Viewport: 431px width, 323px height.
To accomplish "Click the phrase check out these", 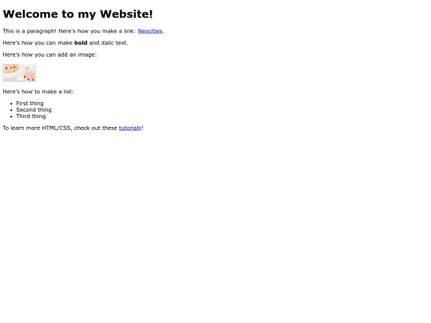I will (x=96, y=128).
